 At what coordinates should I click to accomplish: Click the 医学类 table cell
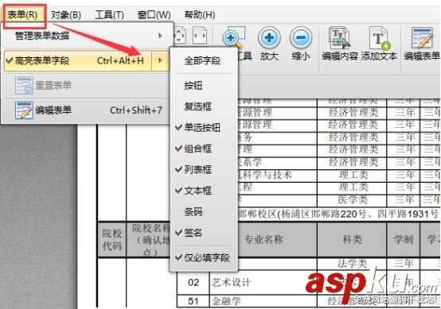coord(353,199)
